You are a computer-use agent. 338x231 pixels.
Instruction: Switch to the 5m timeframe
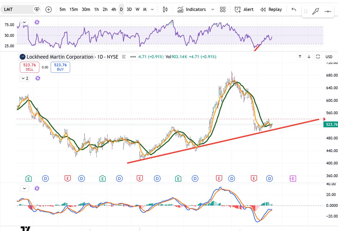(63, 9)
